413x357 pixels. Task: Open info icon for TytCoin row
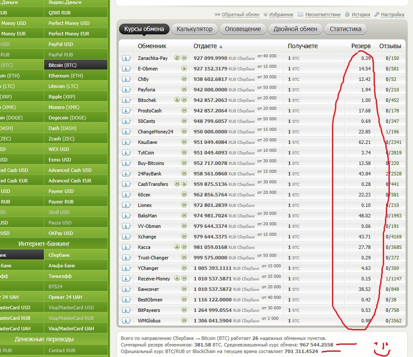[x=126, y=153]
